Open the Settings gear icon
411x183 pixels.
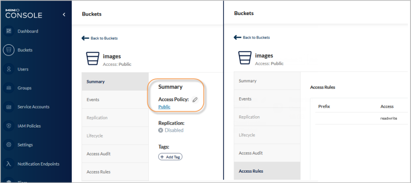click(x=9, y=144)
